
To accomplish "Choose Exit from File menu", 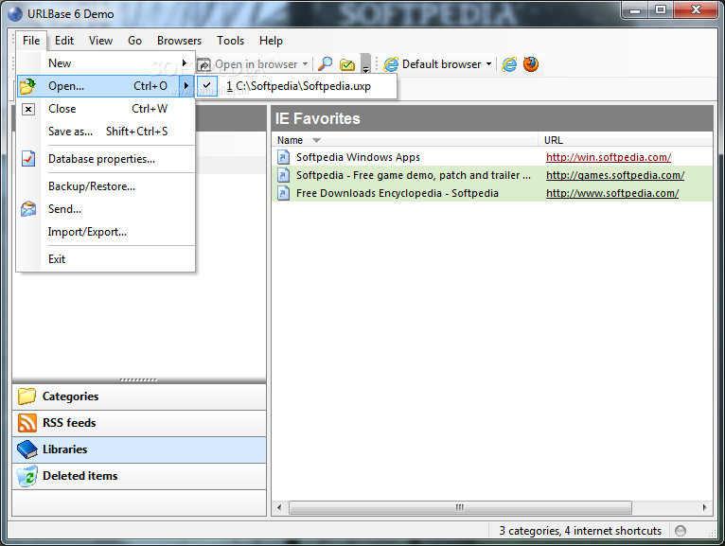I will 105,259.
